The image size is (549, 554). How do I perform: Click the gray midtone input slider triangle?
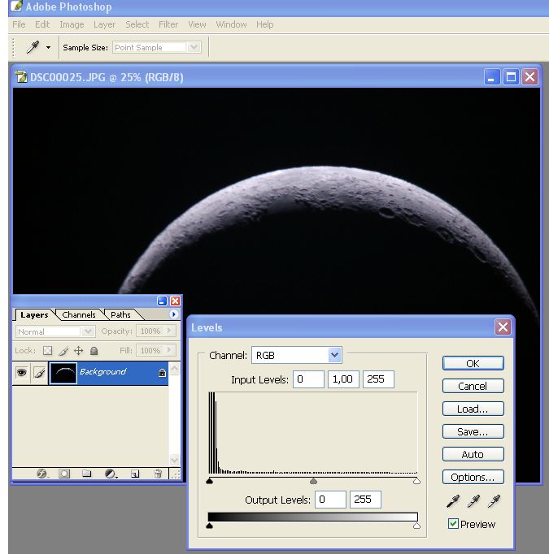[x=313, y=481]
